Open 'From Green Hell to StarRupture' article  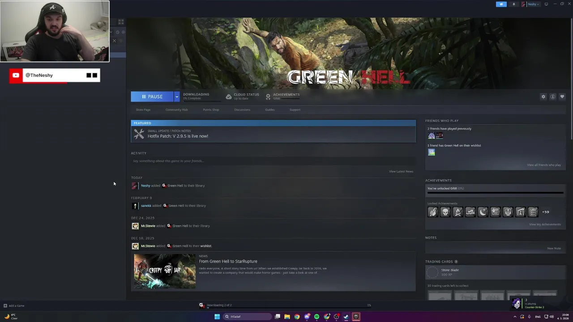click(x=228, y=261)
